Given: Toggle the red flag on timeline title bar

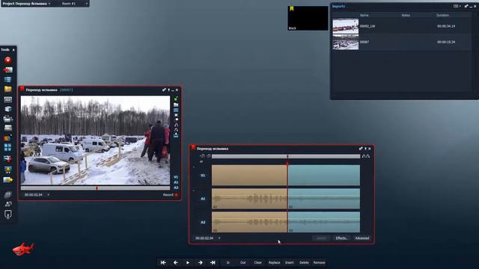Looking at the screenshot, I should click(193, 148).
